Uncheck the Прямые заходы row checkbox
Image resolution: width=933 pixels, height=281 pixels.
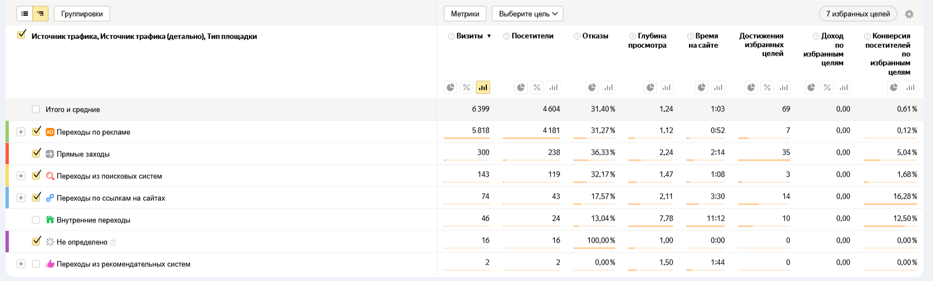click(36, 153)
